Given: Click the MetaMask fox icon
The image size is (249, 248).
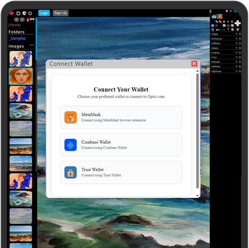Looking at the screenshot, I should (71, 117).
